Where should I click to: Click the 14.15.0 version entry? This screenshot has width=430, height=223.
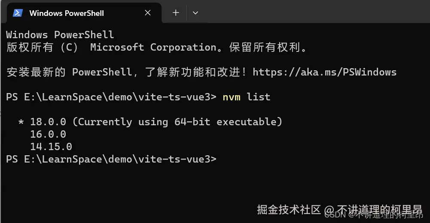tap(51, 147)
